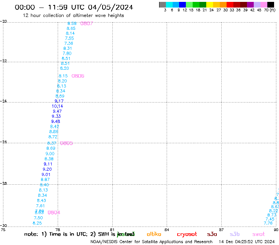Click the wave height value 8.72

click(53, 137)
